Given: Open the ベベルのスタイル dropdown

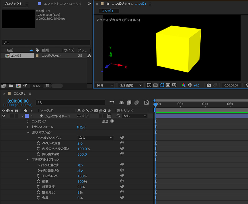Looking at the screenshot, I should [x=95, y=138].
